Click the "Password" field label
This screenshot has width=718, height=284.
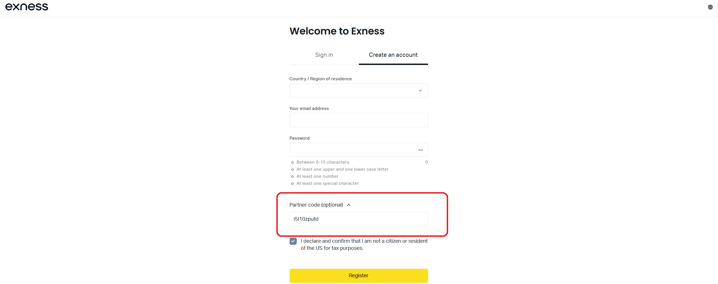pos(300,138)
